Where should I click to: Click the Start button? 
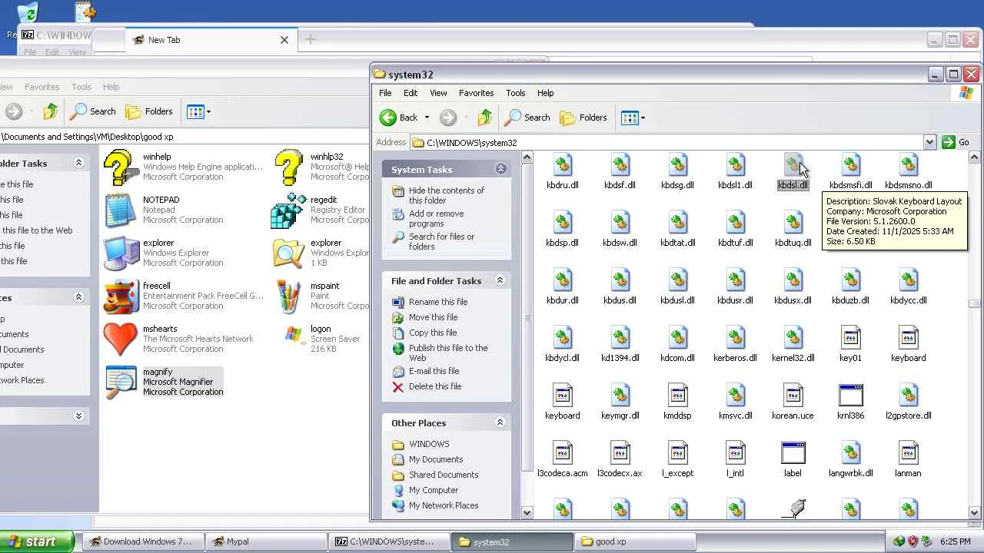[36, 541]
